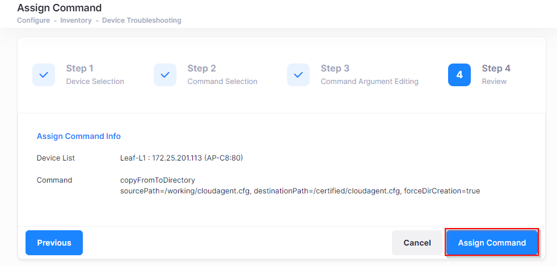Click the Step 1 checkmark icon

click(x=44, y=75)
